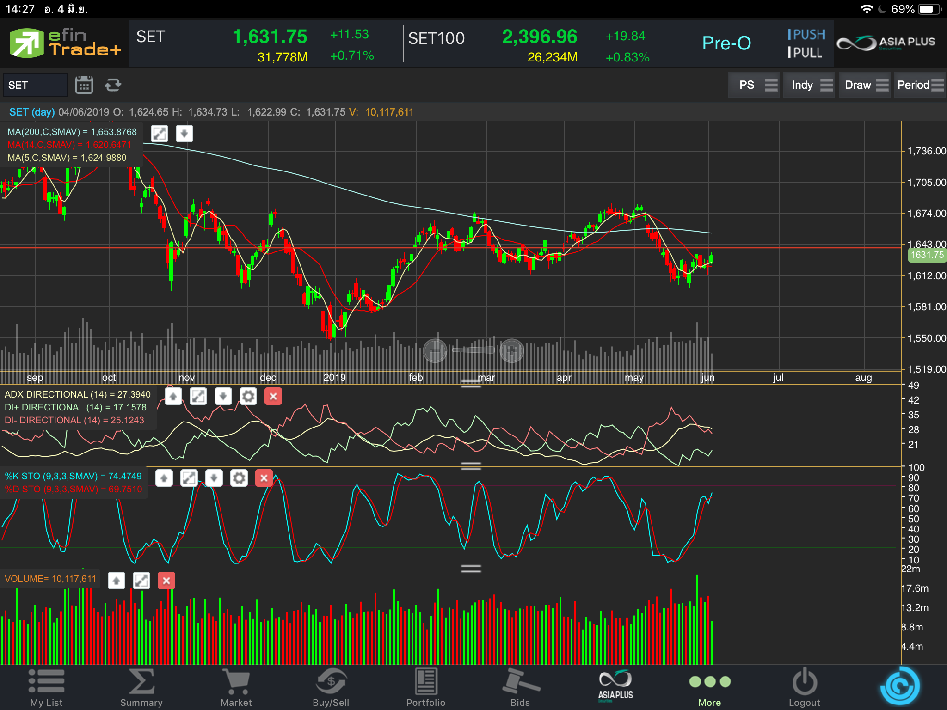Open ADX indicator settings gear
Image resolution: width=947 pixels, height=710 pixels.
(248, 396)
